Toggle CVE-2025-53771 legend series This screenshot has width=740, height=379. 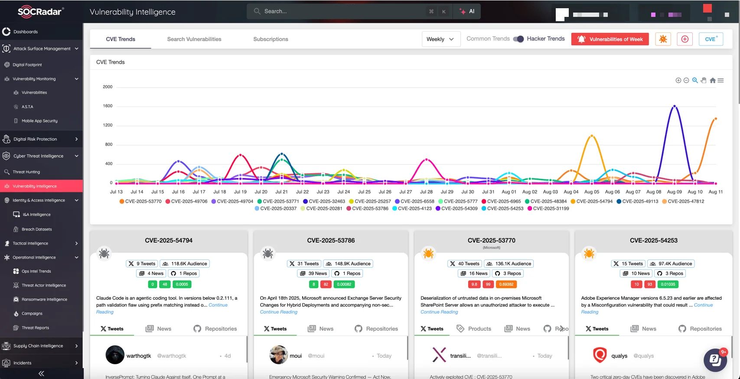pyautogui.click(x=278, y=201)
